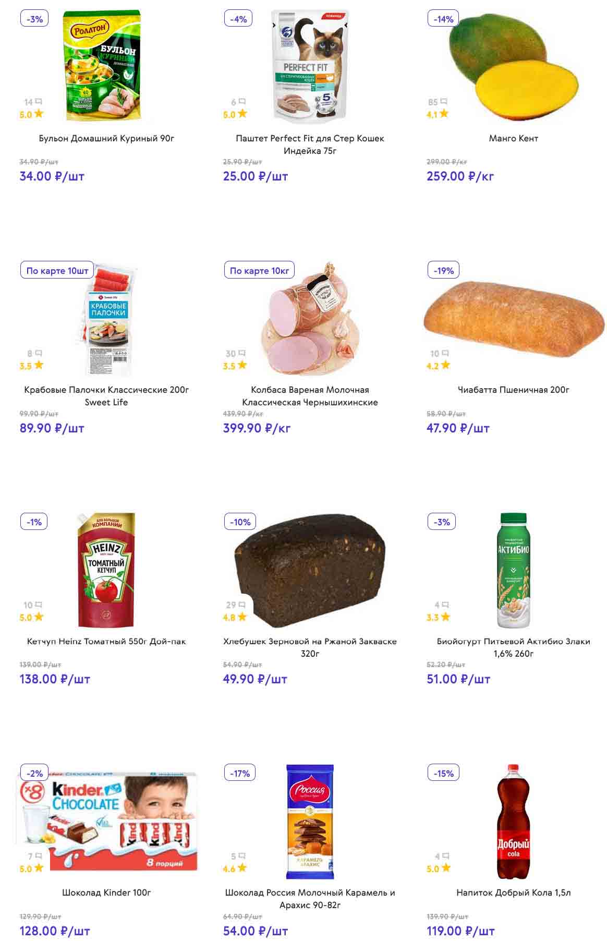Click the rating star on Кетчуп Heinz
Screen dimensions: 607x941
pos(39,617)
